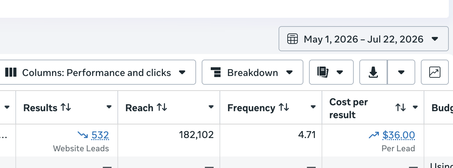Screen dimensions: 453x168
Task: Click the calendar icon in date range
Action: pyautogui.click(x=292, y=39)
